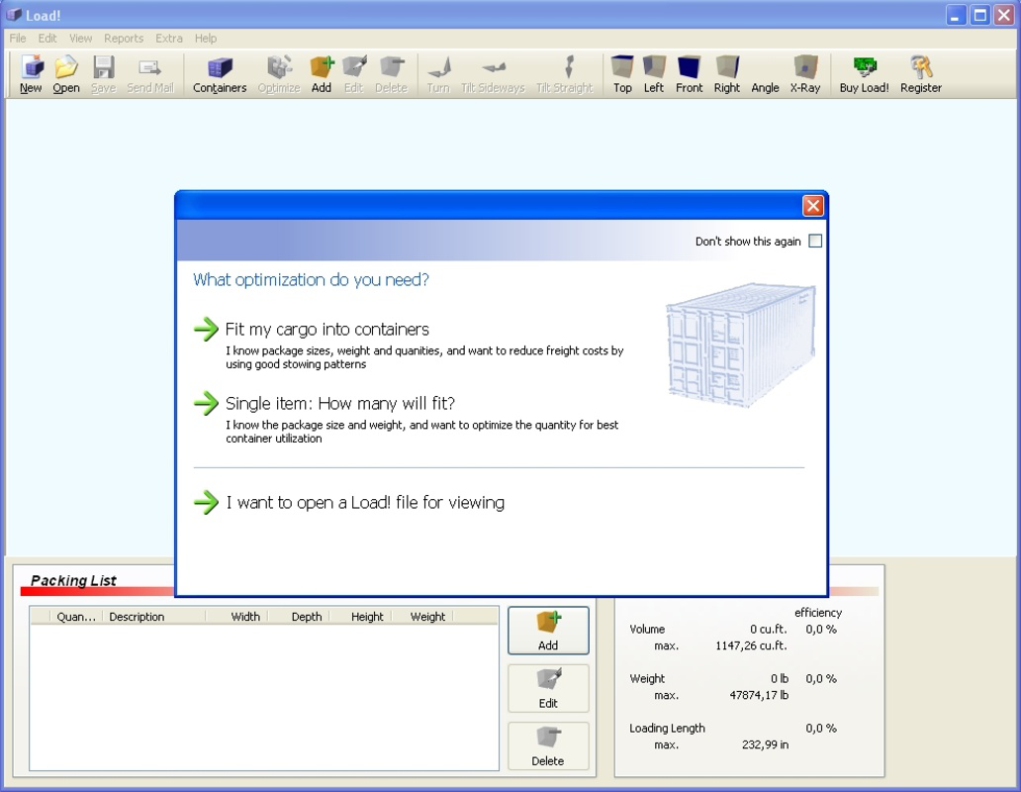Switch to the Top view
The image size is (1021, 792).
click(622, 74)
